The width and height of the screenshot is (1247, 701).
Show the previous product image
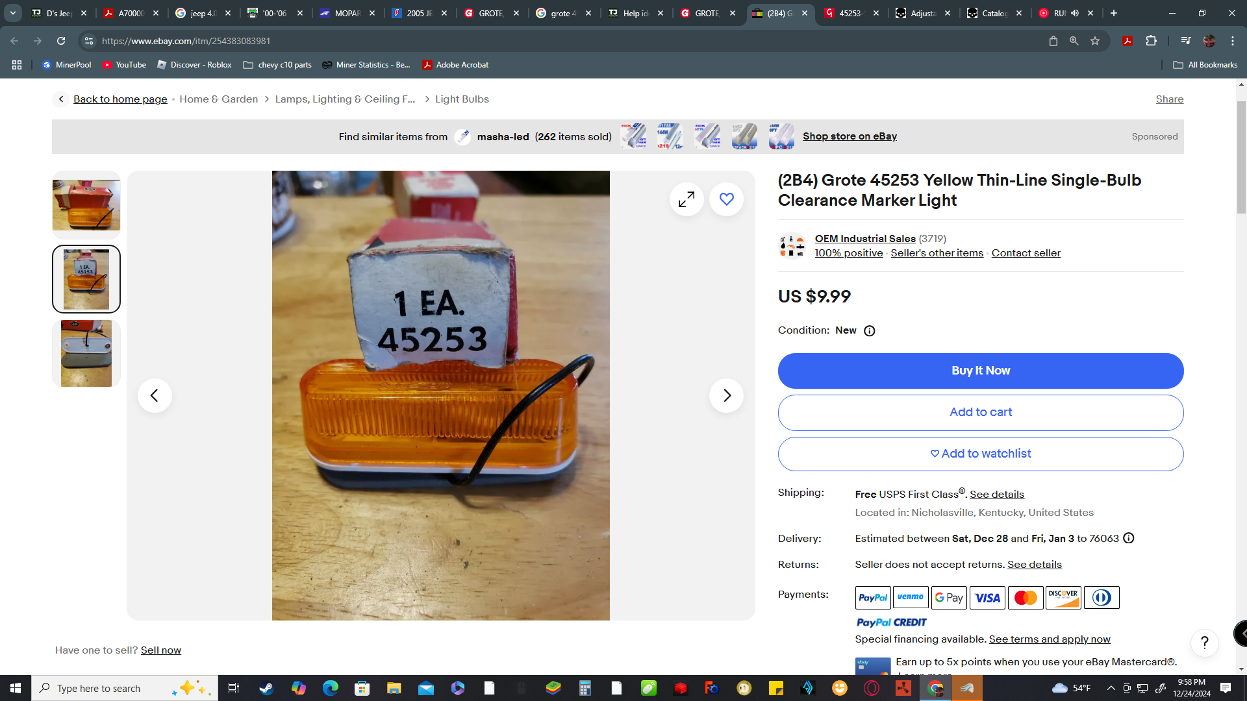pyautogui.click(x=155, y=395)
